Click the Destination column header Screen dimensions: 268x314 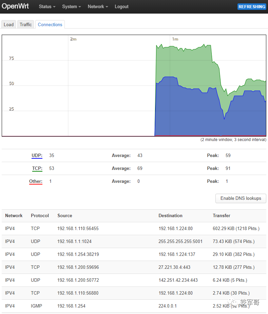point(170,215)
